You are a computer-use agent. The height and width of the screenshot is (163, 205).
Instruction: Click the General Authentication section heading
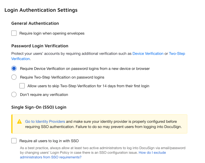(35, 23)
